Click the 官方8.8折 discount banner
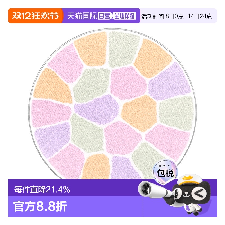 click(x=40, y=207)
